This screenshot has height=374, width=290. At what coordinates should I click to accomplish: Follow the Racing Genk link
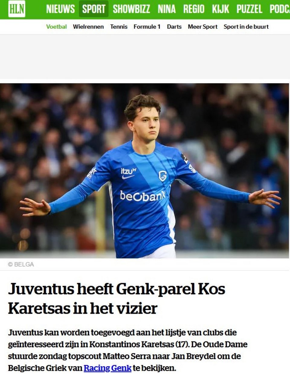[x=108, y=368]
